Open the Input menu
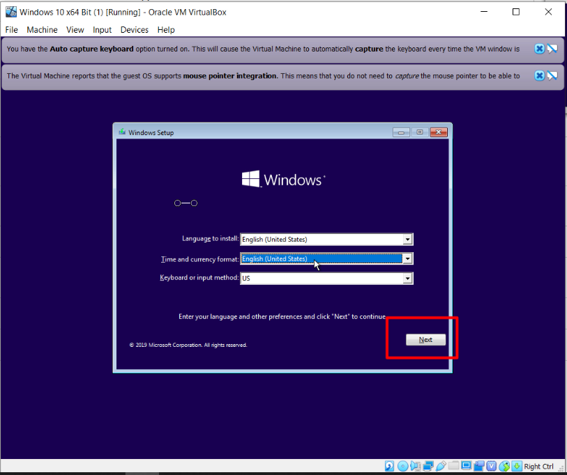The width and height of the screenshot is (567, 475). pyautogui.click(x=102, y=30)
